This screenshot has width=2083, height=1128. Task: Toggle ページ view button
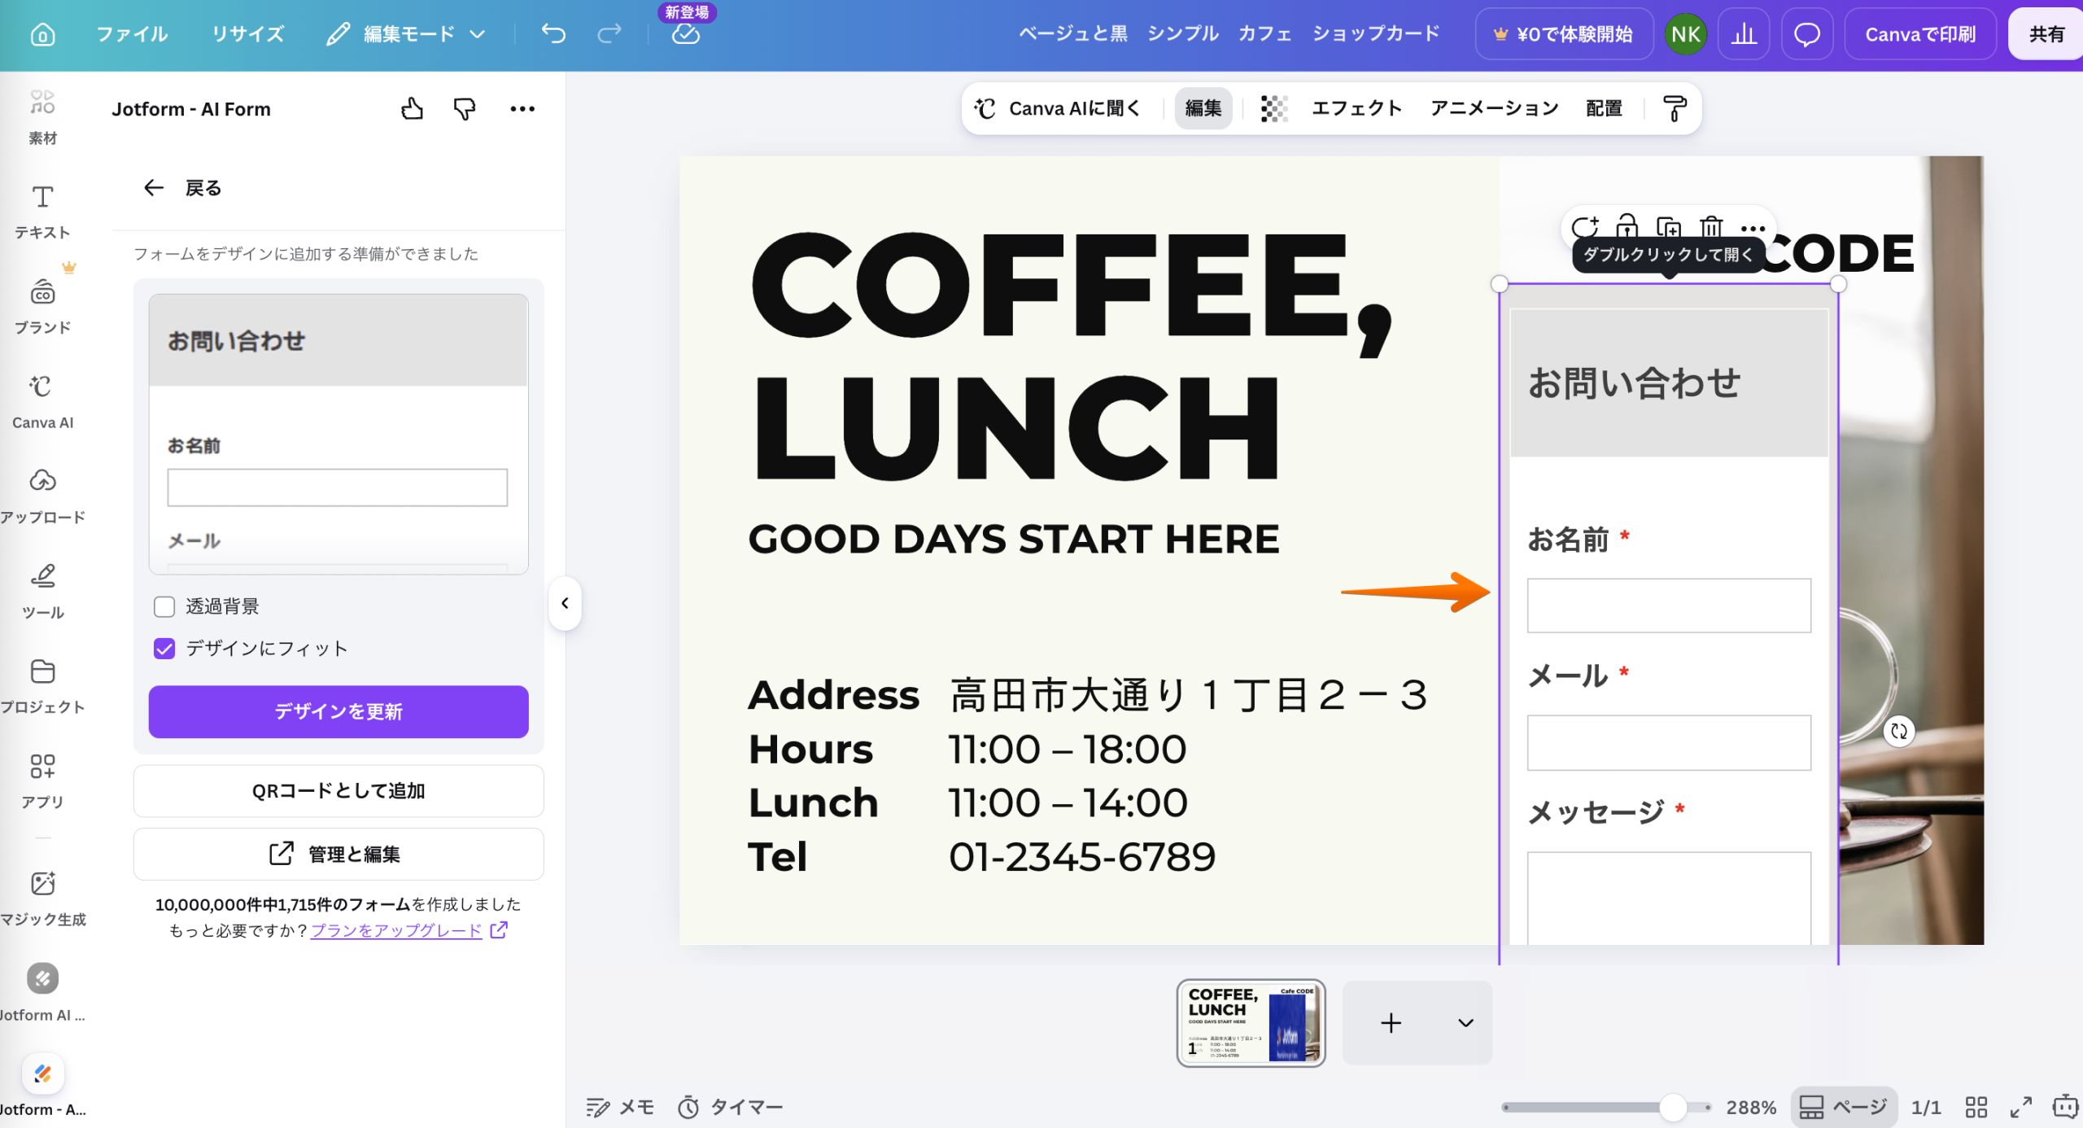pos(1844,1107)
